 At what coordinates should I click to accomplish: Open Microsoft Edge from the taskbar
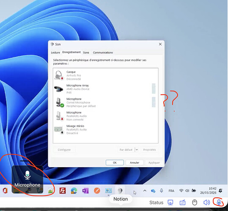pyautogui.click(x=74, y=191)
